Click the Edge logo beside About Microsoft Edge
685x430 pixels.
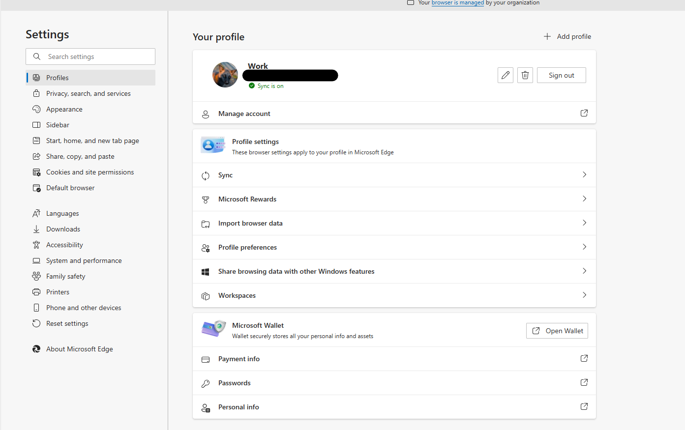pos(36,349)
